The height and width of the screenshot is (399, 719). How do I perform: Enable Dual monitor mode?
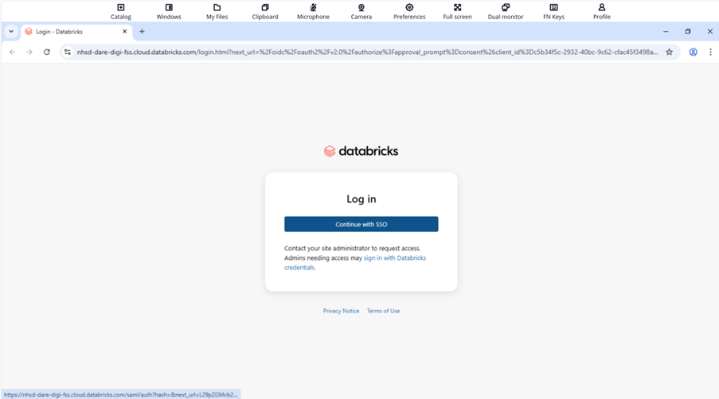[506, 11]
